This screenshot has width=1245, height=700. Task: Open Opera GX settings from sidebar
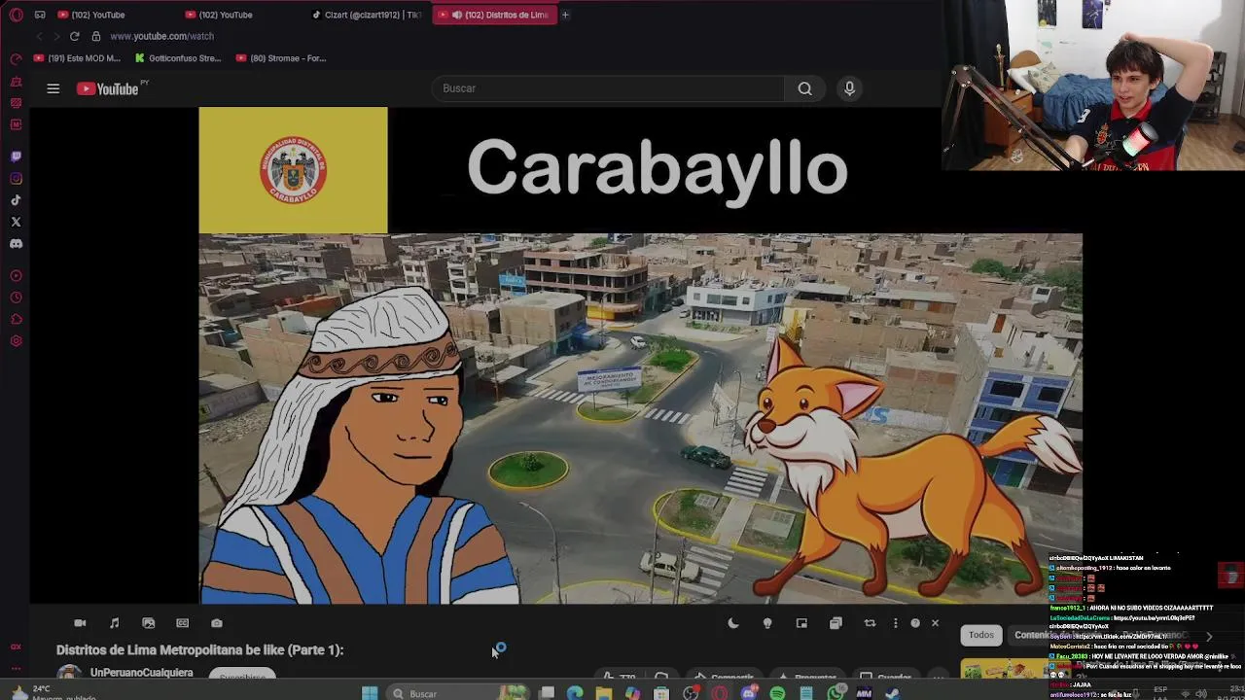pyautogui.click(x=16, y=341)
